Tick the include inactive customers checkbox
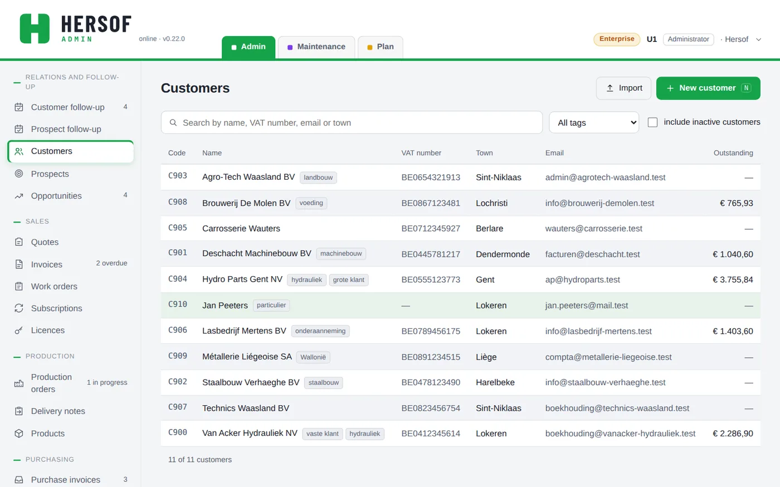The image size is (780, 487). (x=653, y=122)
